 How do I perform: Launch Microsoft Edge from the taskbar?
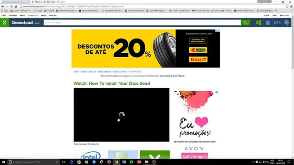(x=72, y=162)
